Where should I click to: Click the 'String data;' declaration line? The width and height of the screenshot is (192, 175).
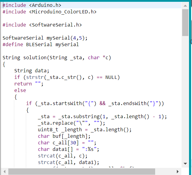pyautogui.click(x=32, y=71)
